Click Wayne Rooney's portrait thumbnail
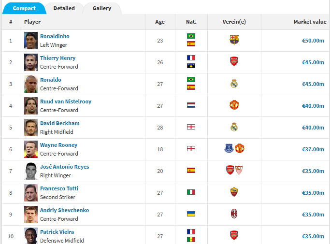The image size is (330, 244). tap(31, 149)
